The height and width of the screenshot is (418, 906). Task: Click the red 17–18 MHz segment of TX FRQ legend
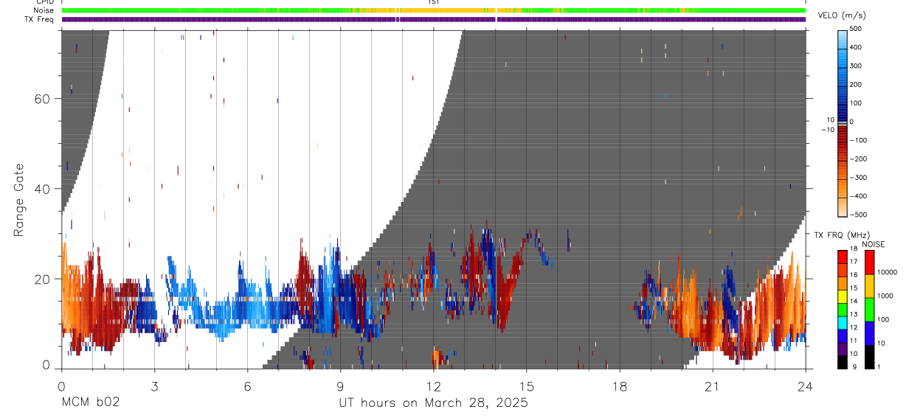[x=842, y=257]
